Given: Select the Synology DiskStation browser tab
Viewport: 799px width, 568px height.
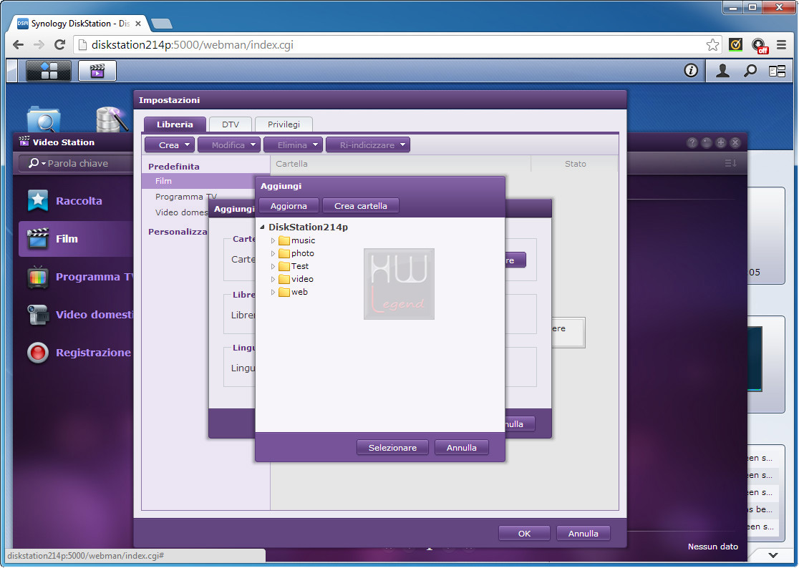Looking at the screenshot, I should click(x=79, y=24).
